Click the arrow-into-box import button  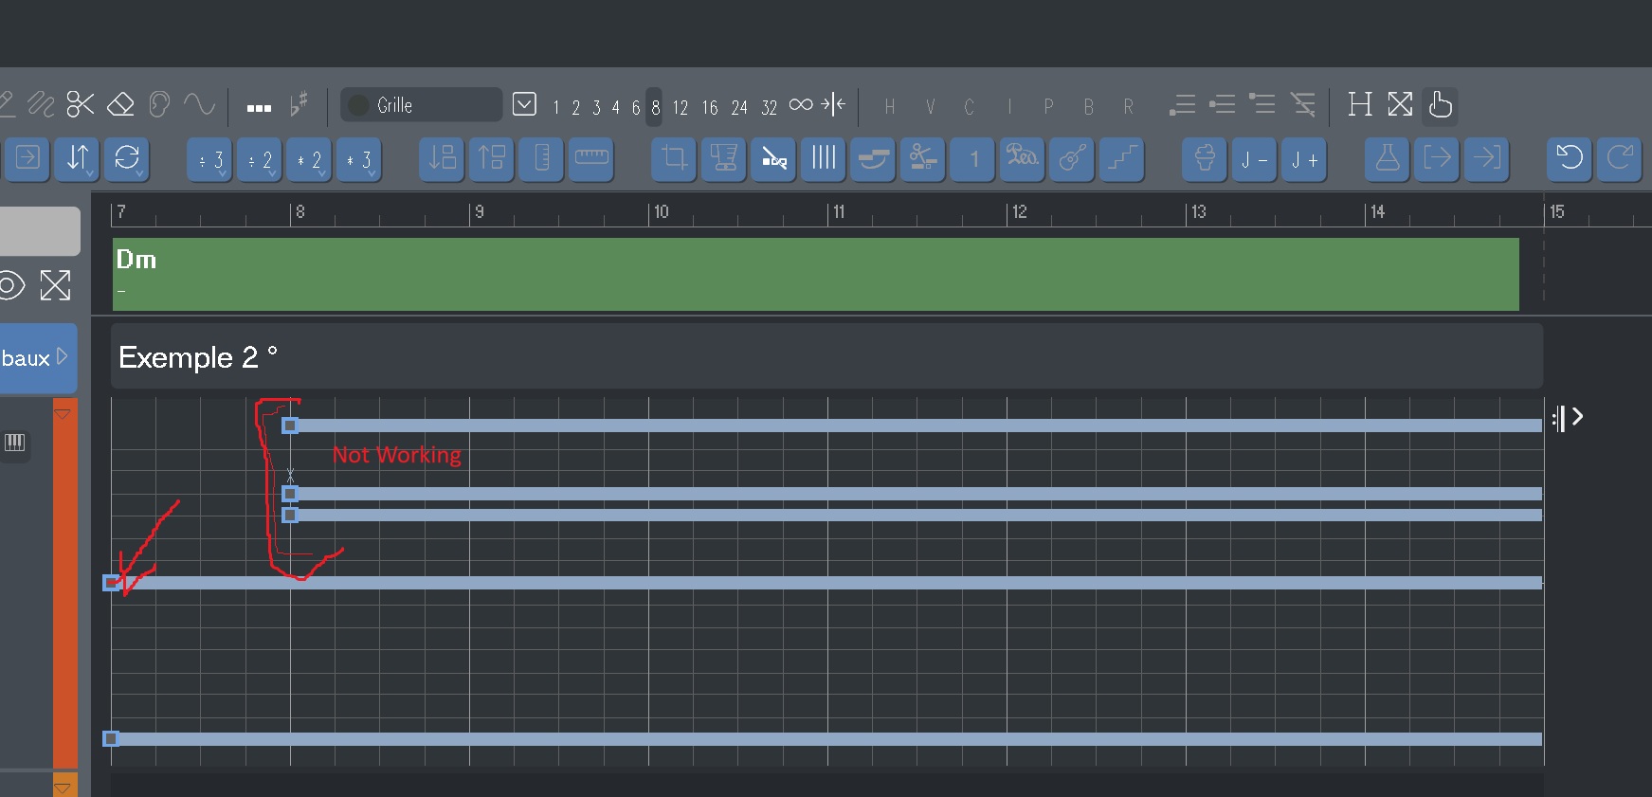click(x=27, y=158)
